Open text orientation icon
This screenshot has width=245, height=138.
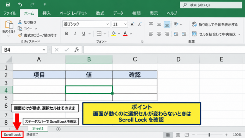point(176,24)
